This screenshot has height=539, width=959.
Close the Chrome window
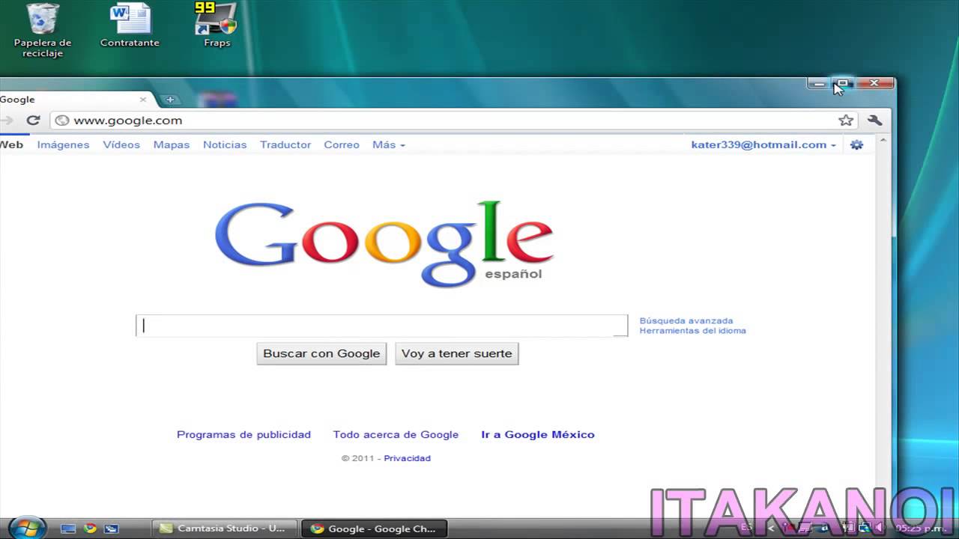(x=874, y=83)
